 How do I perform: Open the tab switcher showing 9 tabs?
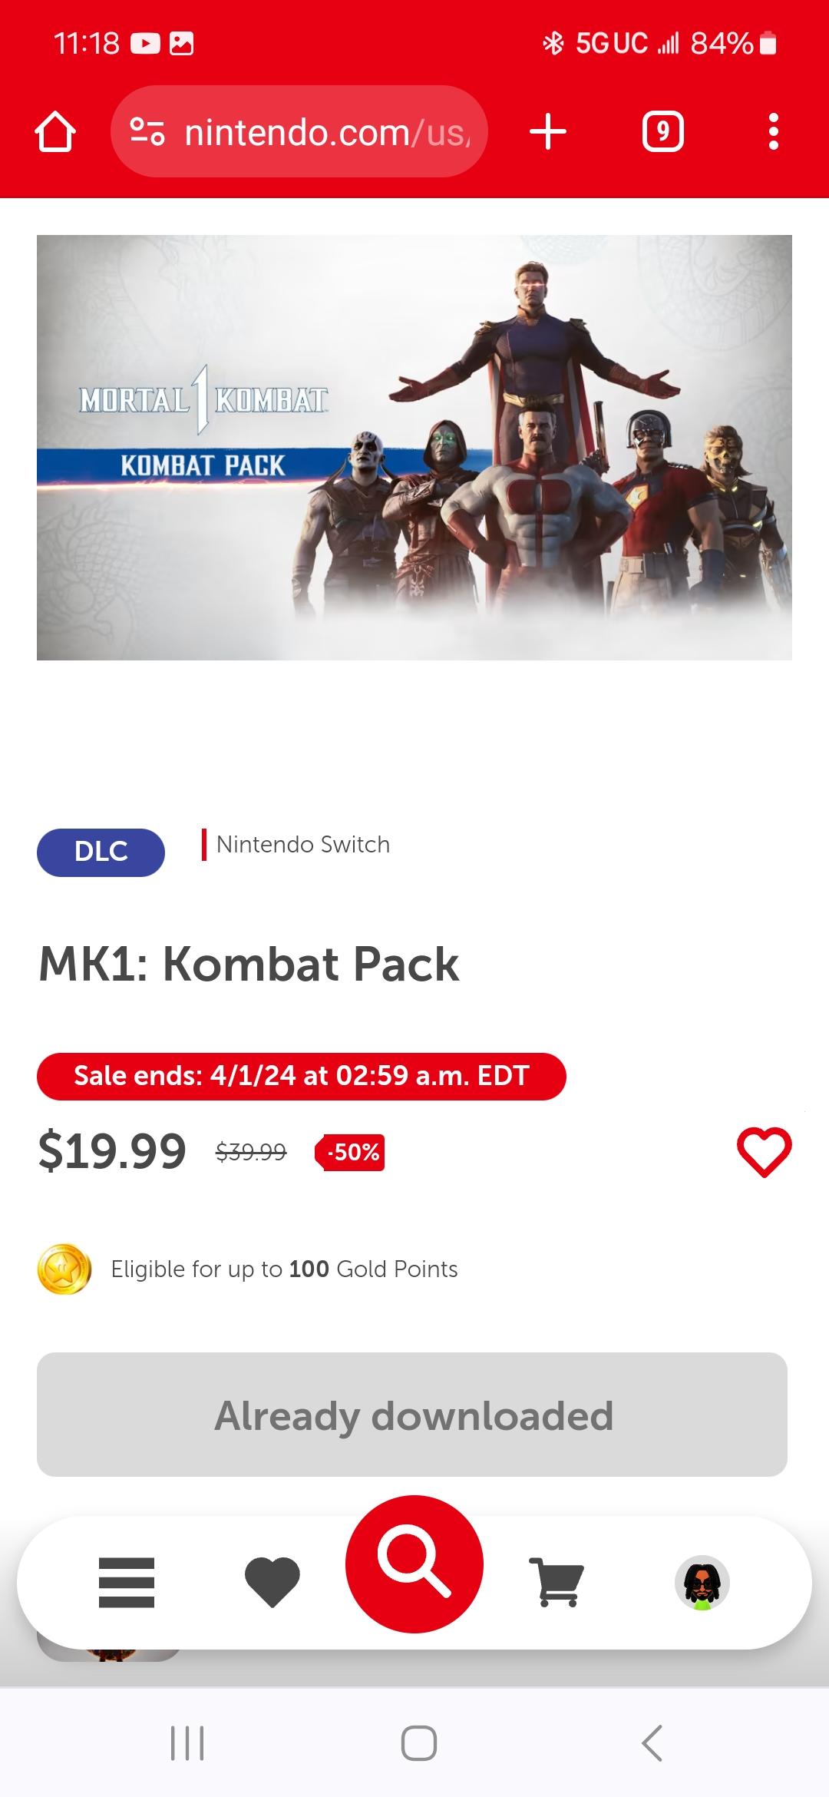click(x=662, y=132)
